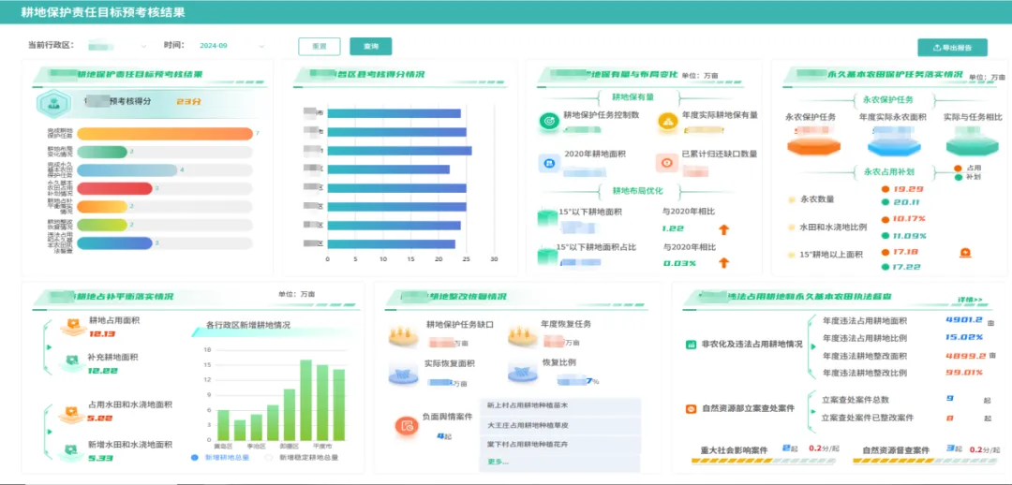Click the 年度实际耕地保有量 yellow icon

(667, 120)
